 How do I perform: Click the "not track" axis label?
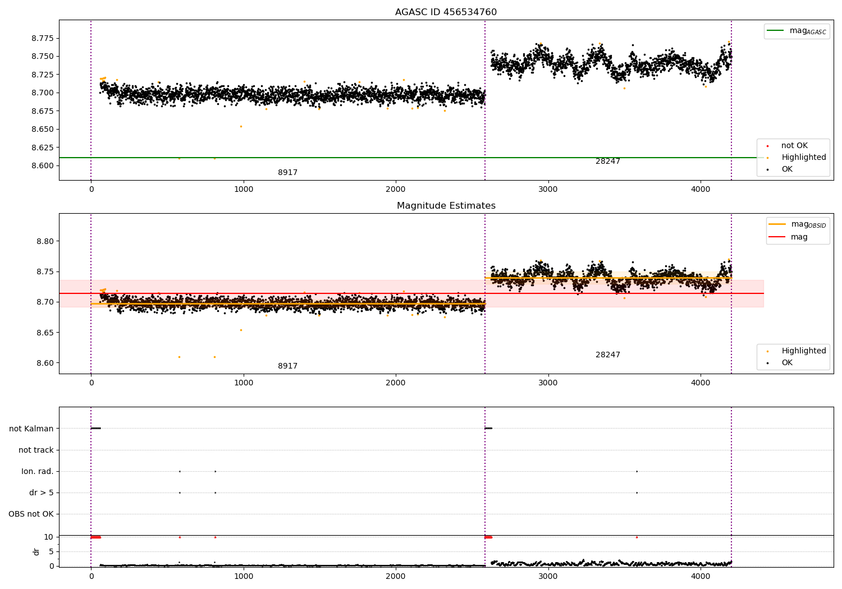coord(36,450)
